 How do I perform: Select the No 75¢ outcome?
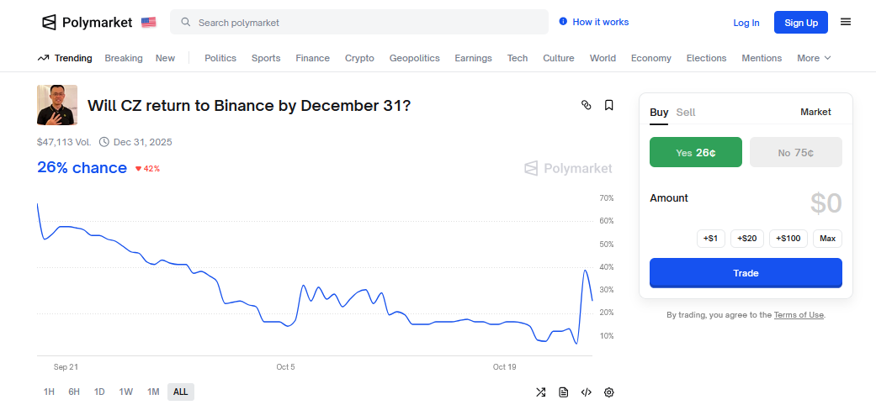(795, 153)
